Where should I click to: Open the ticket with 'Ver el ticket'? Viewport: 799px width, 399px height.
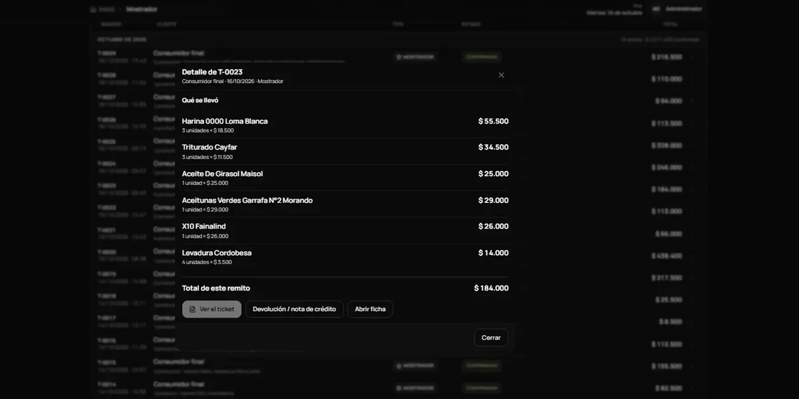pyautogui.click(x=212, y=309)
